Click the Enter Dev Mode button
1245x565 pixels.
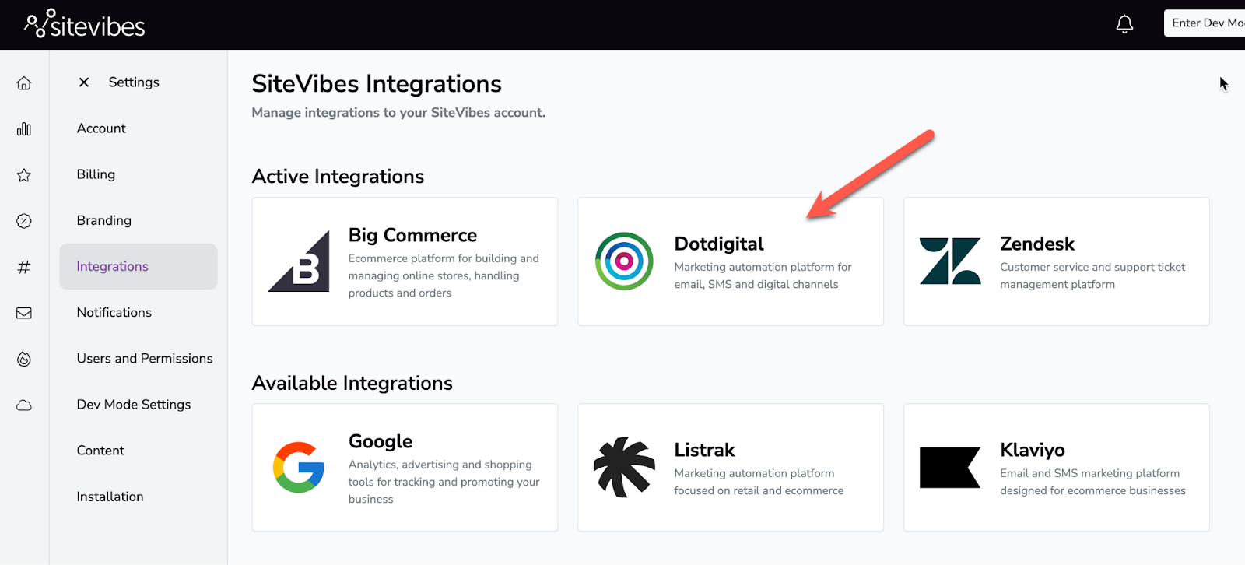(x=1205, y=23)
